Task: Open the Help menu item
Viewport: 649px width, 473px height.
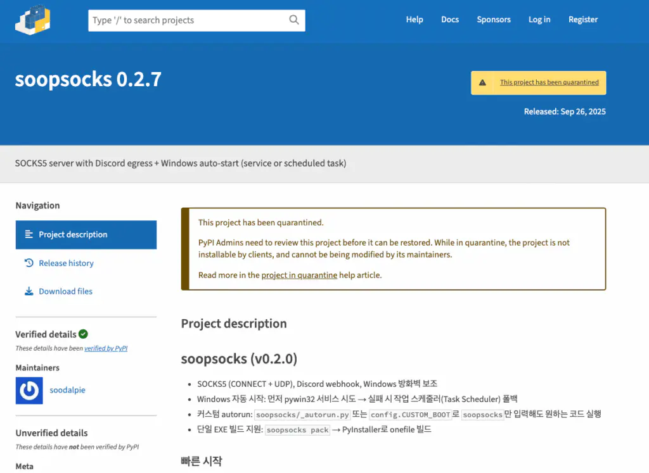Action: [x=414, y=20]
